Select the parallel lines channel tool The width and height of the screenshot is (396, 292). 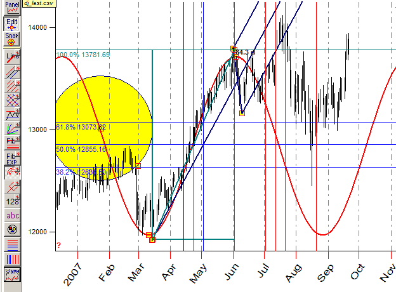coord(11,71)
